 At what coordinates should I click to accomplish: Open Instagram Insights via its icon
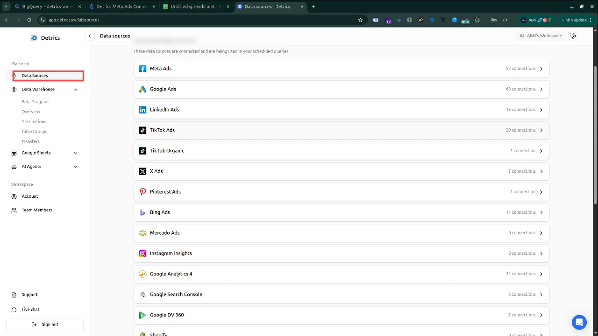click(x=142, y=253)
